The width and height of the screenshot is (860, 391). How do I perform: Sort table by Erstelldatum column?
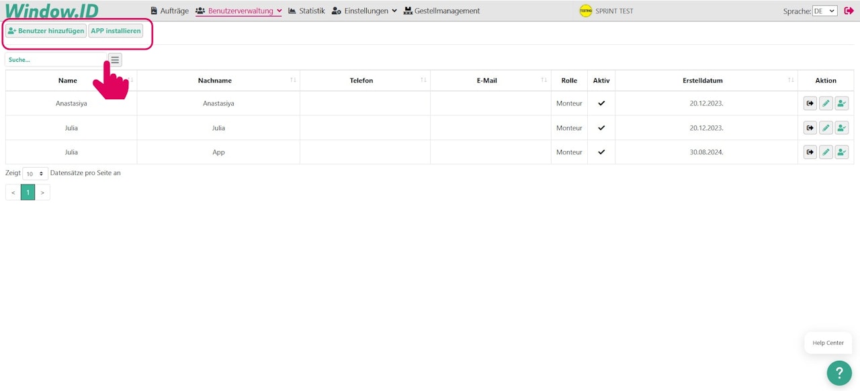(706, 80)
